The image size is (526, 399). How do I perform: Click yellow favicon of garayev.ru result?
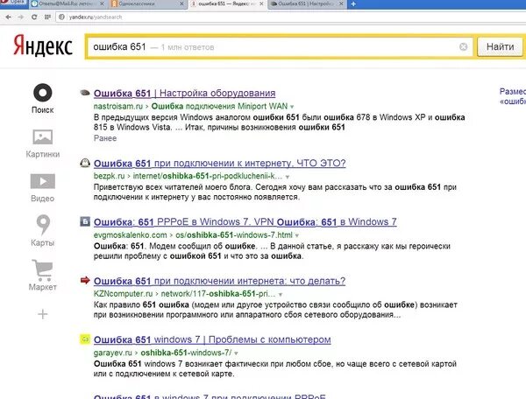(x=85, y=339)
